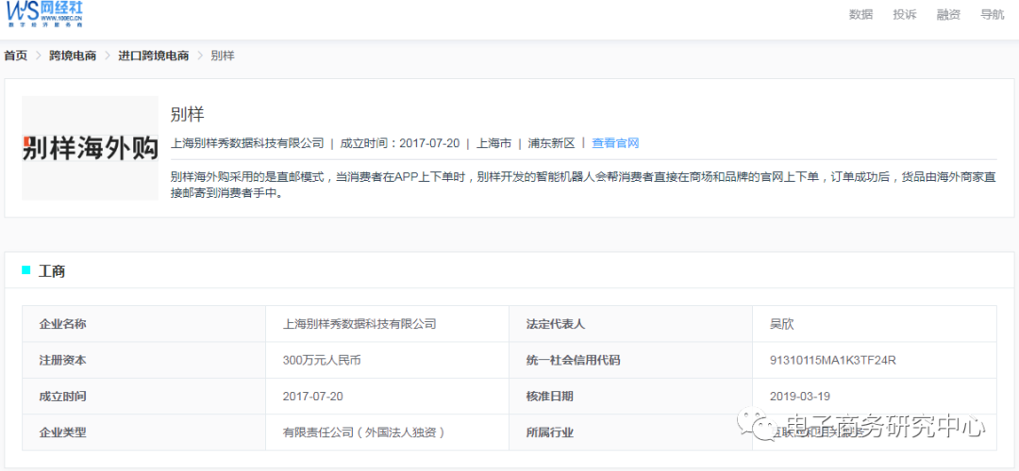Go to 首页 in breadcrumb
The height and width of the screenshot is (471, 1019).
coord(16,56)
